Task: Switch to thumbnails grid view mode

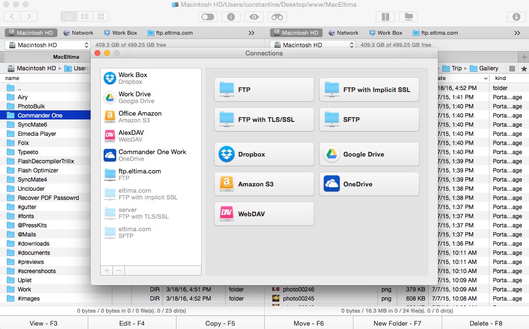Action: pyautogui.click(x=100, y=16)
